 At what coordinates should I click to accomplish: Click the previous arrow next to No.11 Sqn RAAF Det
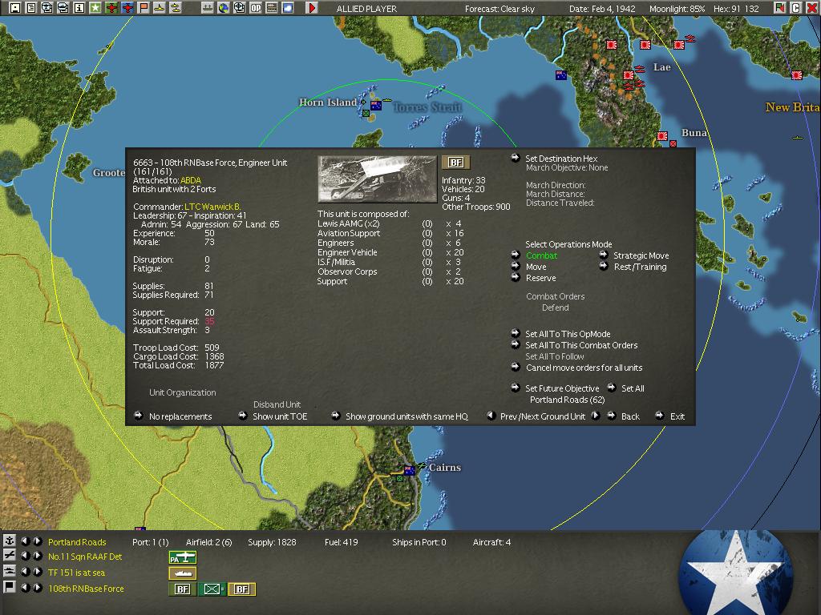[x=25, y=556]
